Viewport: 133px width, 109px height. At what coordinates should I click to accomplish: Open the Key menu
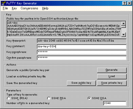coord(14,8)
